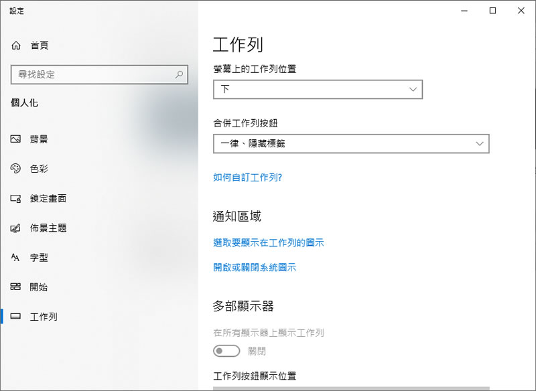Click the 開始 start tiles icon
This screenshot has height=391, width=536.
point(15,287)
